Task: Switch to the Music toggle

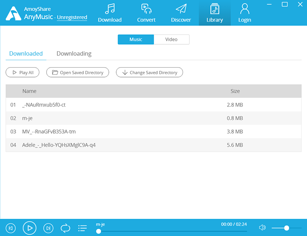Action: (135, 39)
